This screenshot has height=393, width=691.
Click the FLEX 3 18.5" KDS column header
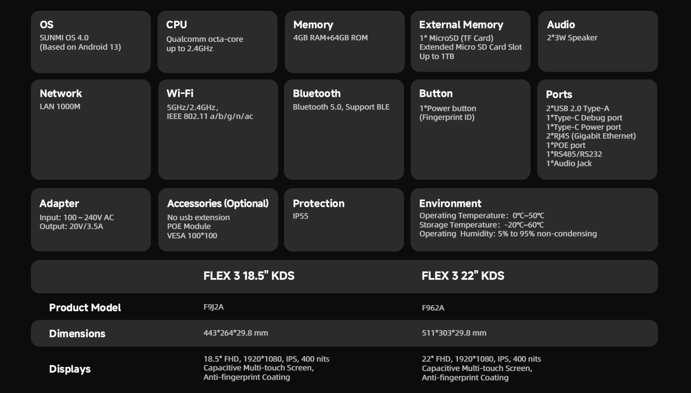(249, 276)
